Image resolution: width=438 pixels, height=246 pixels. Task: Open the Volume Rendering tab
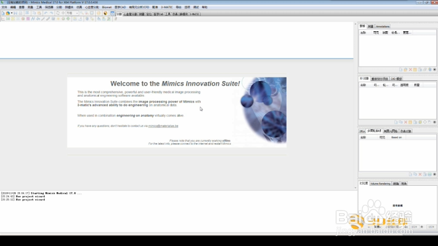[x=380, y=183]
